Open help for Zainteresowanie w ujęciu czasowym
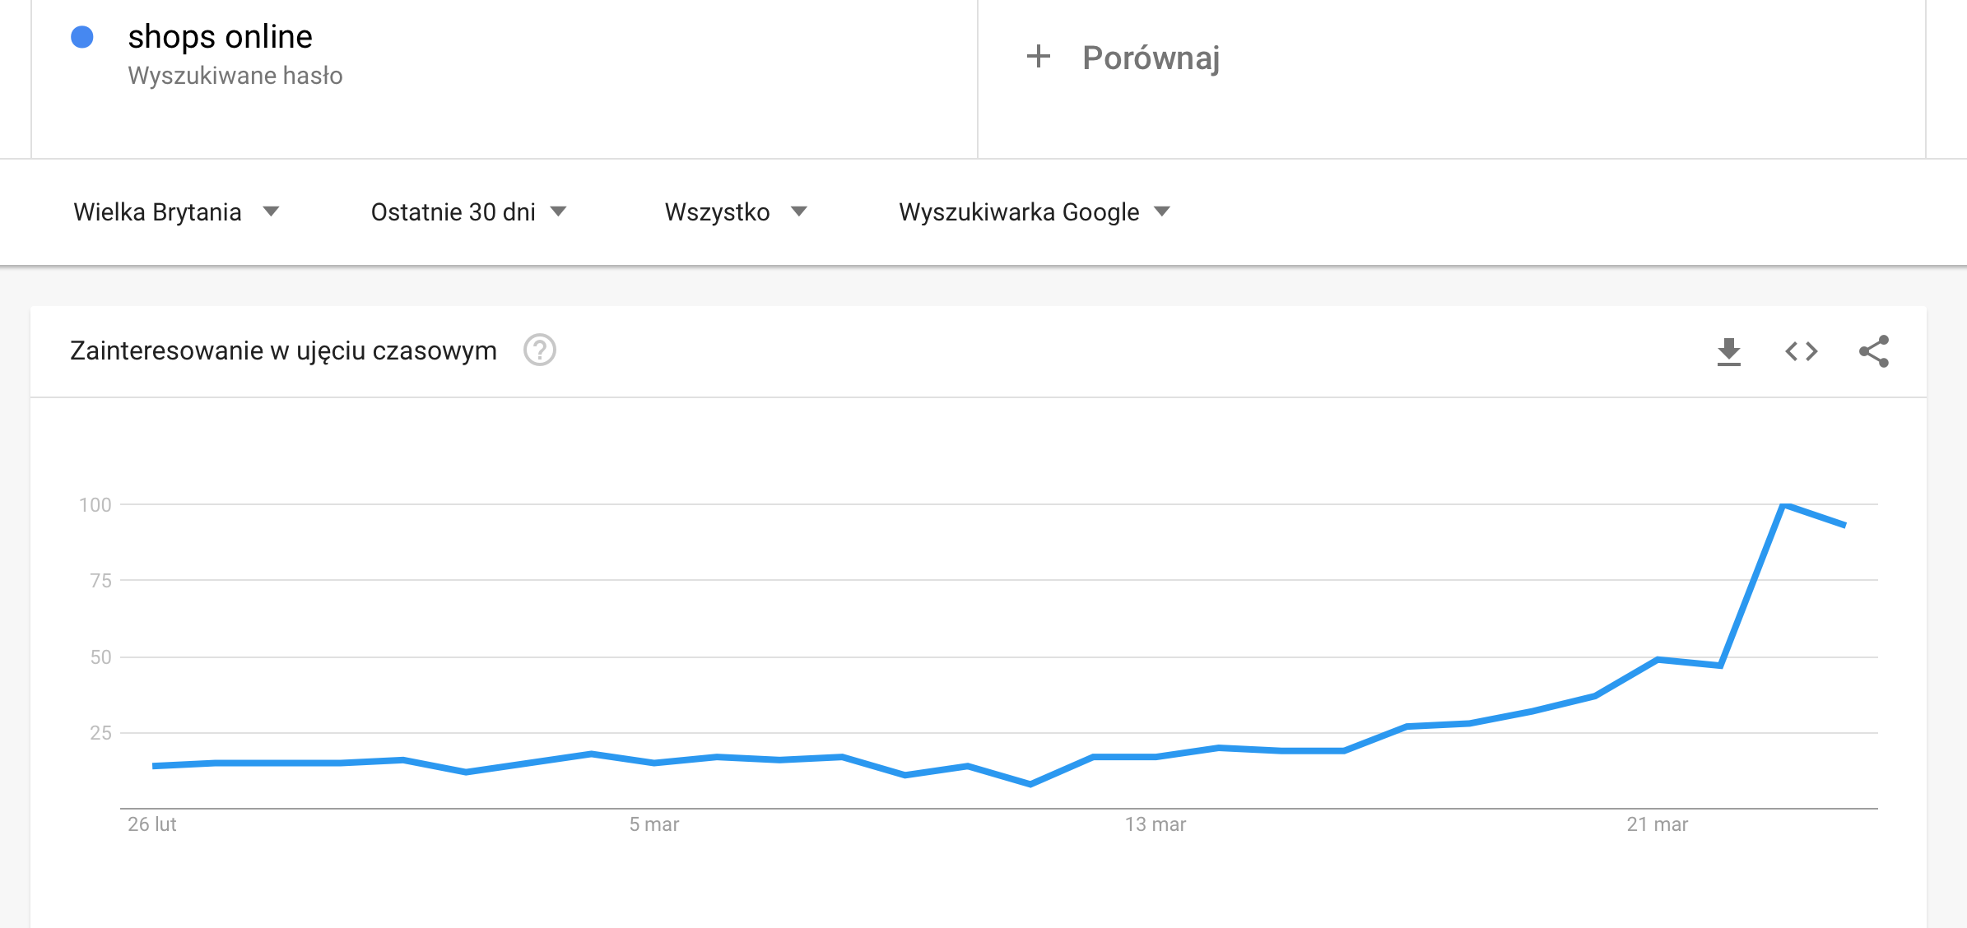 coord(540,350)
